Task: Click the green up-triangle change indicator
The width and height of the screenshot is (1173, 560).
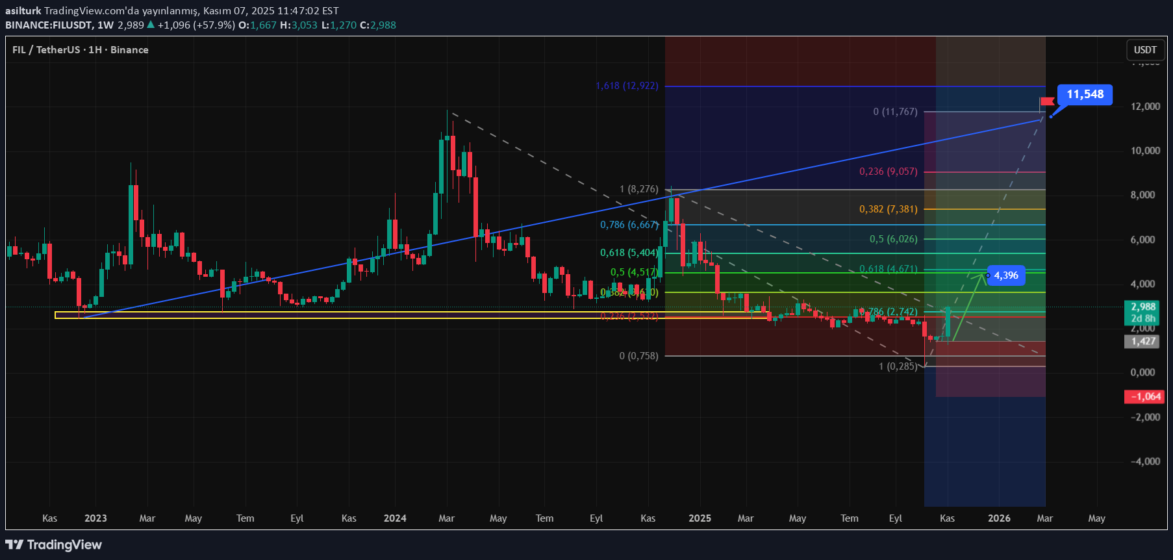Action: click(x=151, y=25)
